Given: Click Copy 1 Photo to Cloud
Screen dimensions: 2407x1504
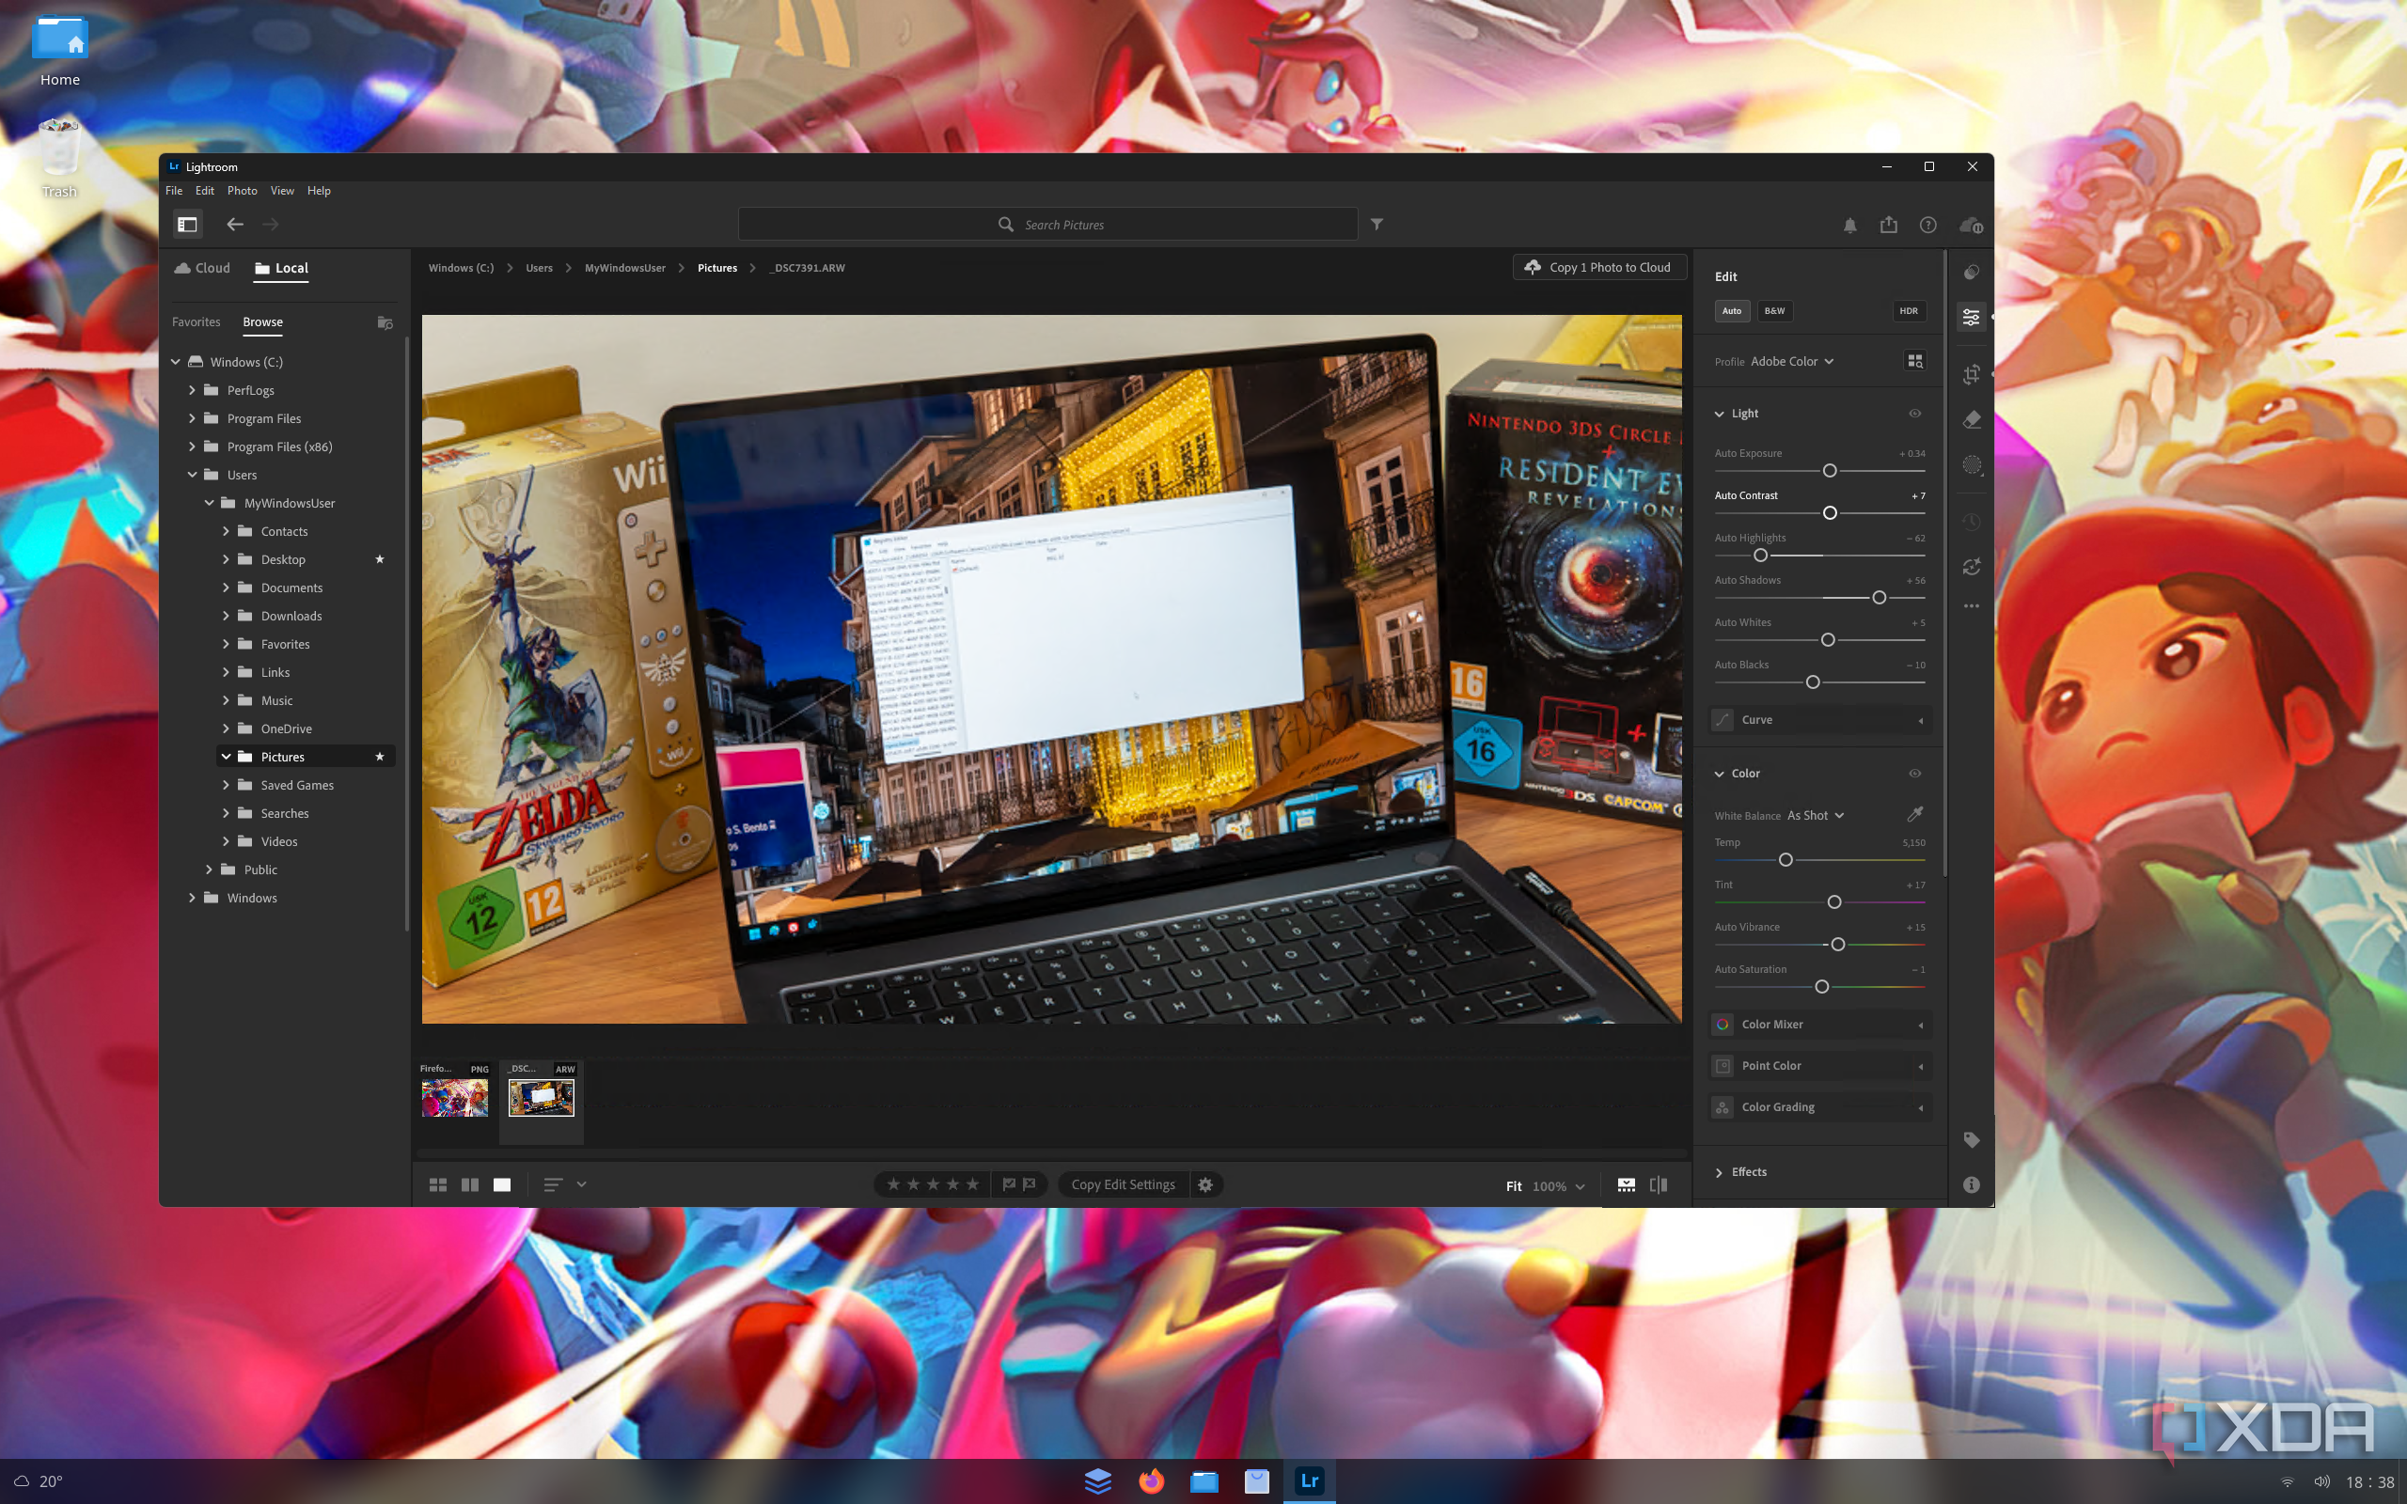Looking at the screenshot, I should click(x=1598, y=267).
